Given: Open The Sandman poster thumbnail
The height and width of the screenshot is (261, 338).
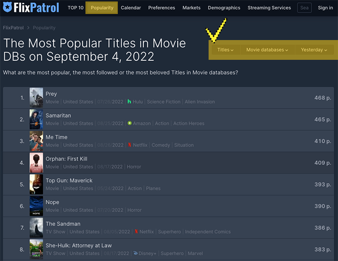Looking at the screenshot, I should coord(36,228).
